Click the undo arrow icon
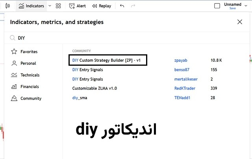 [x=122, y=6]
